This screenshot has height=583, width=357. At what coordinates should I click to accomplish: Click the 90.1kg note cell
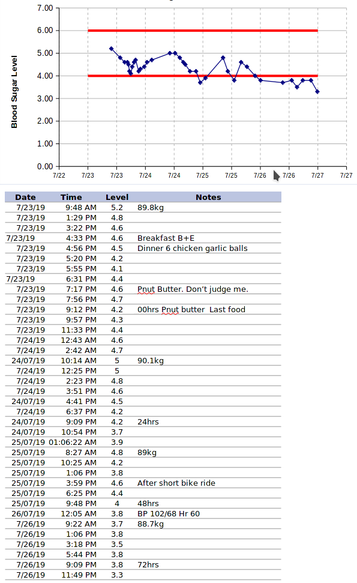click(151, 361)
